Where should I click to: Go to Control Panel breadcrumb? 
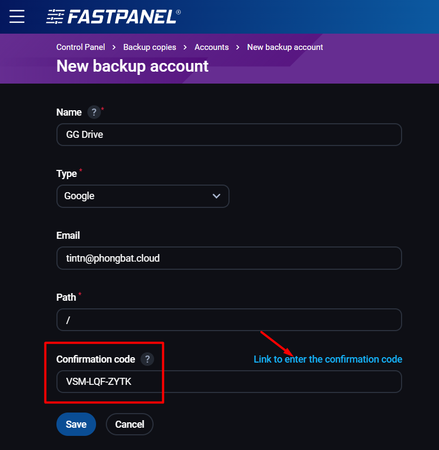[x=81, y=47]
